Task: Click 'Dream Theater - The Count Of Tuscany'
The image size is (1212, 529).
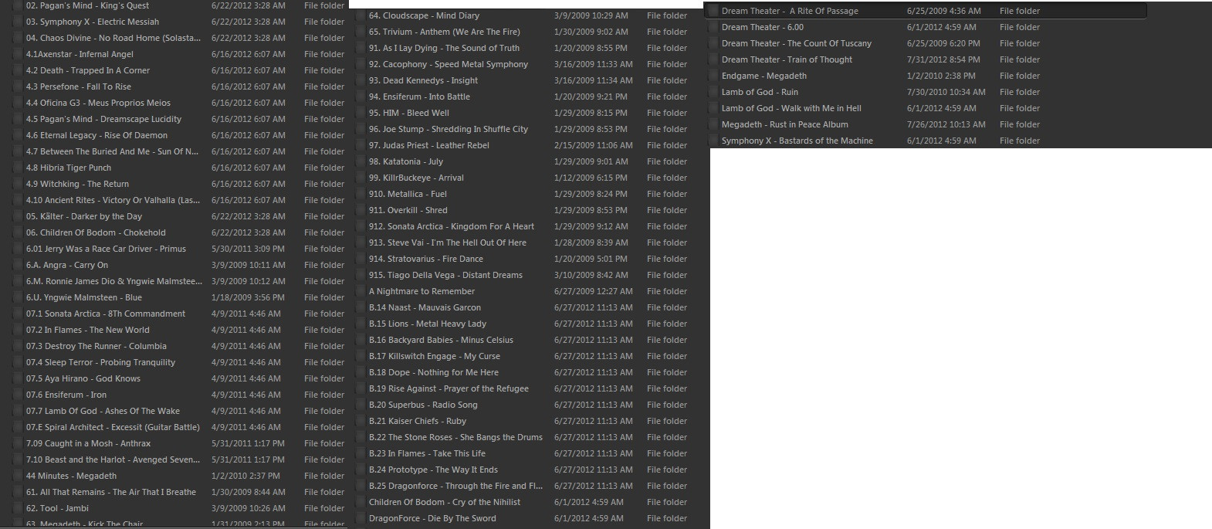Action: (797, 43)
